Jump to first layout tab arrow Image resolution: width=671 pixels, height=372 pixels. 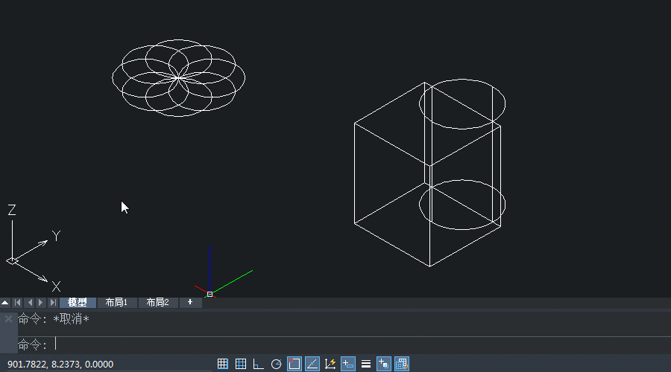(17, 303)
